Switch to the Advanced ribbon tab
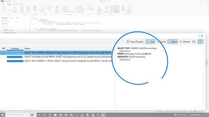The image size is (209, 117). pyautogui.click(x=16, y=4)
